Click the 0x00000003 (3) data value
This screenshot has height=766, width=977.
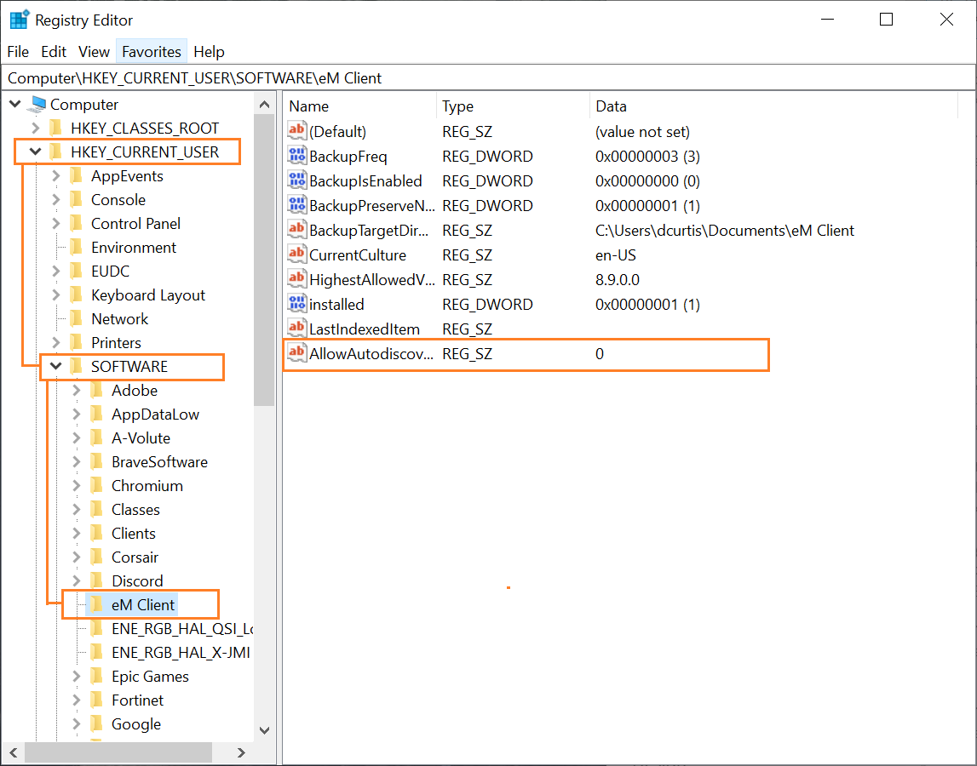pos(647,157)
